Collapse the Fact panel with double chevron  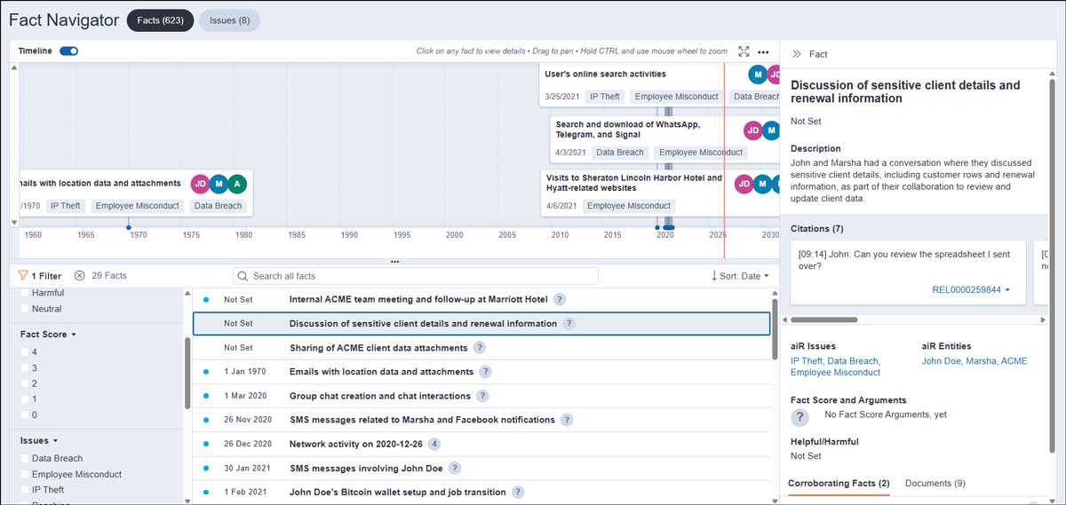(x=796, y=54)
